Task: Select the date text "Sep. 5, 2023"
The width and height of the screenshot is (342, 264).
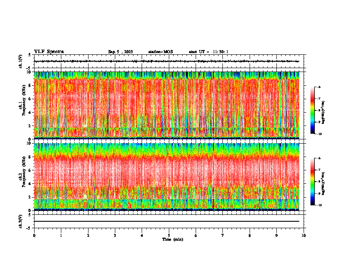Action: (x=120, y=52)
